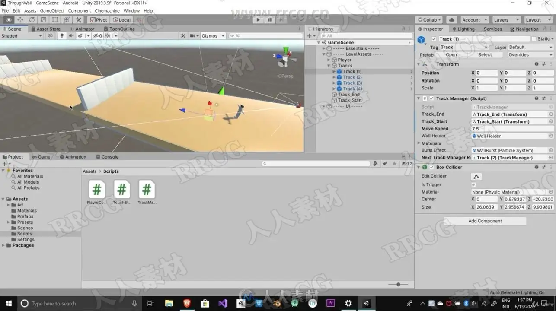Open Visual Studio from the taskbar

pyautogui.click(x=223, y=303)
